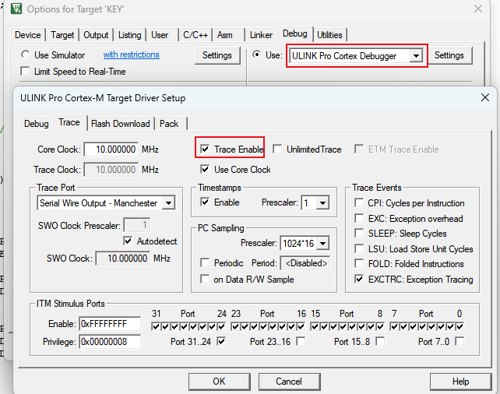Screen dimensions: 500x394
Task: Switch to the Flash Download tab
Action: click(120, 124)
